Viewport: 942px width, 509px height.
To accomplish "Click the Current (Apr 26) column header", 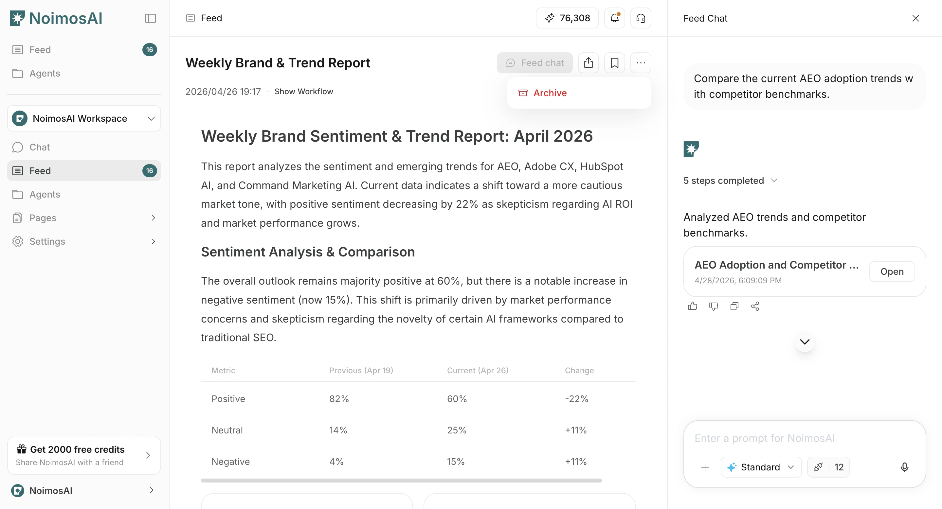I will 478,370.
